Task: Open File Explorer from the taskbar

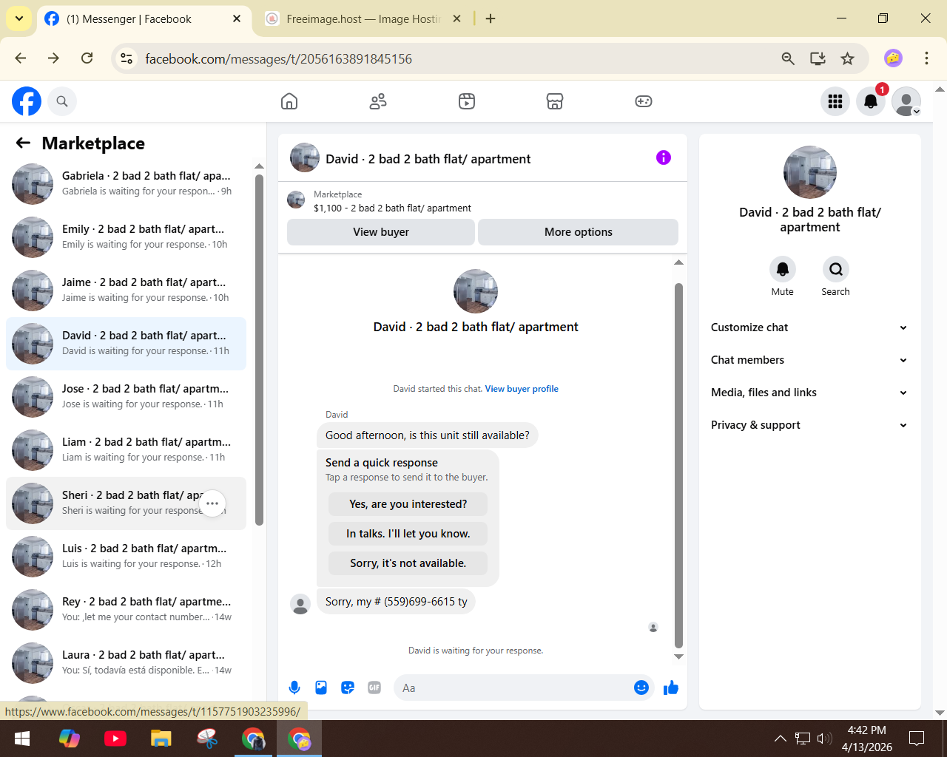Action: (161, 739)
